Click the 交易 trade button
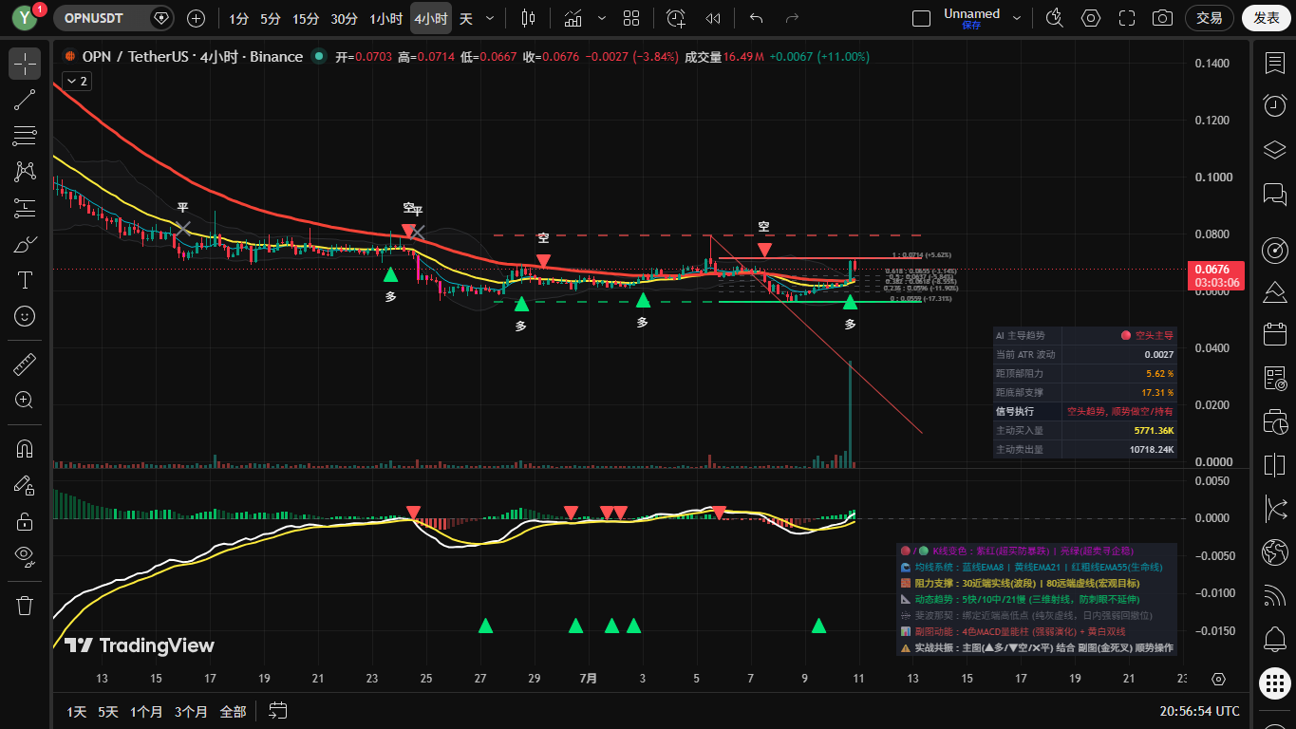This screenshot has width=1296, height=729. click(x=1210, y=18)
